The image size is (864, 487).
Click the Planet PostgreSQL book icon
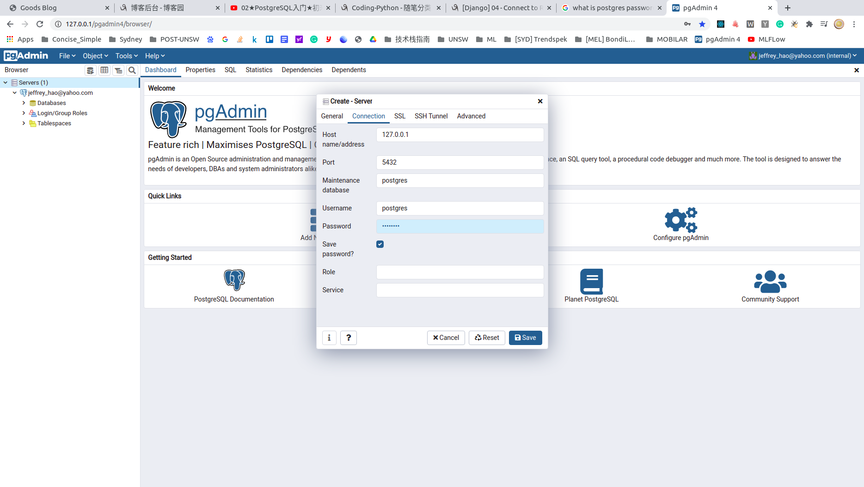(x=592, y=281)
